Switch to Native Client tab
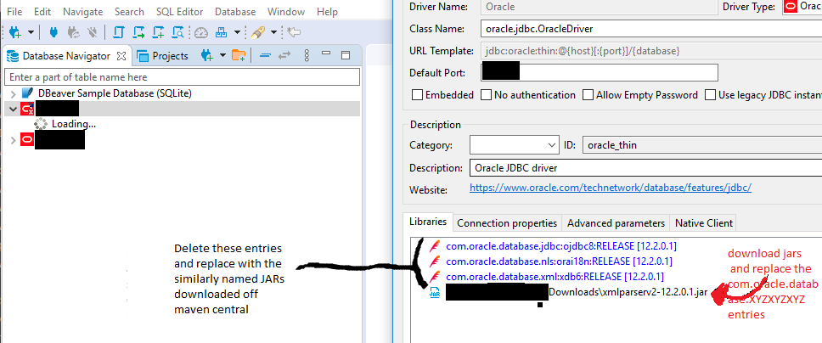This screenshot has width=822, height=343. (x=704, y=223)
